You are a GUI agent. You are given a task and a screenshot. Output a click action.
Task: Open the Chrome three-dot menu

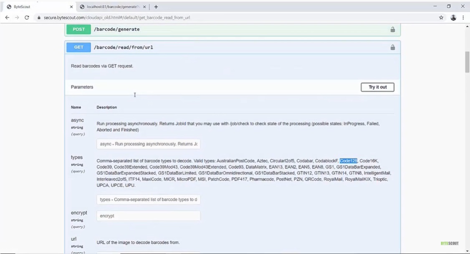click(x=463, y=18)
